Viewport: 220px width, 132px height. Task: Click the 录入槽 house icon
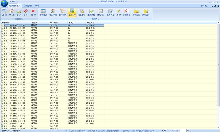click(12, 11)
